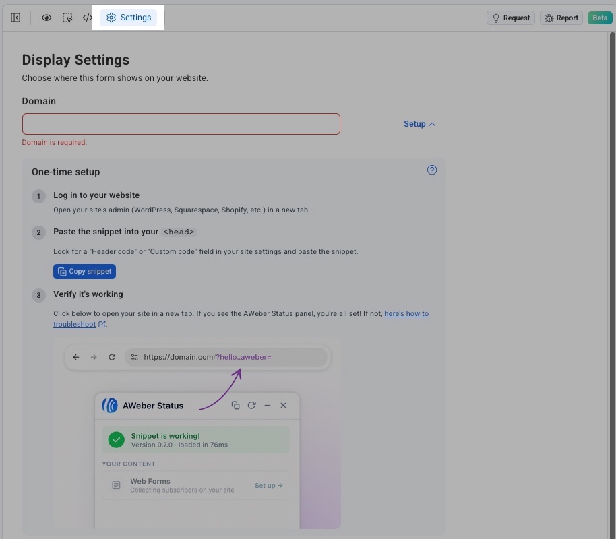Click the copy icon in the AWeber Status panel
Viewport: 616px width, 539px height.
click(x=235, y=405)
